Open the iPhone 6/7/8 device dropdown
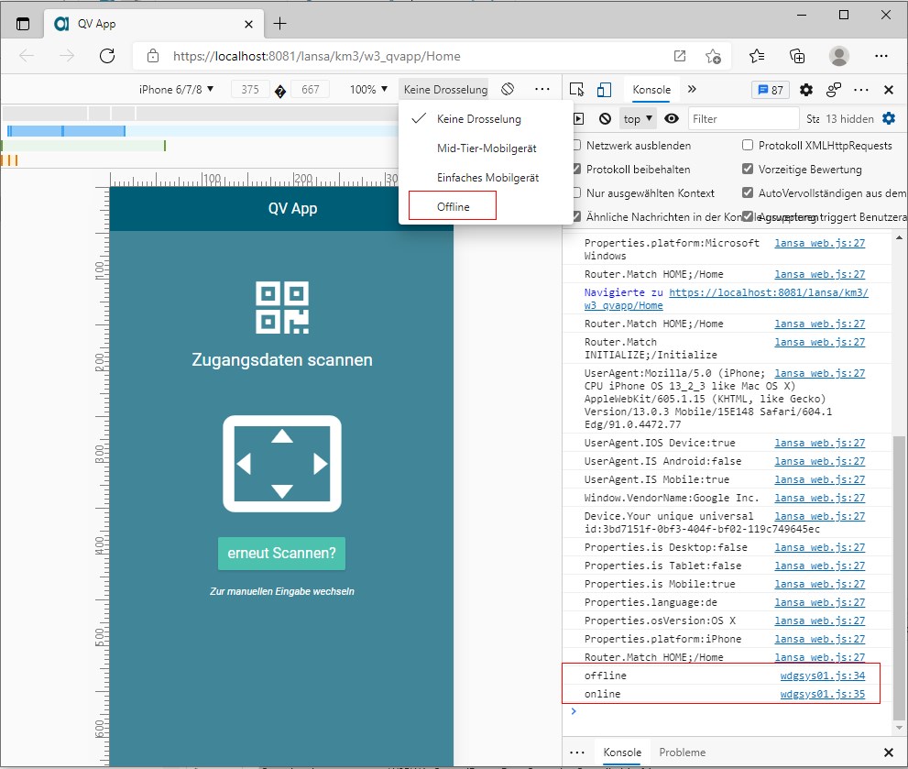Image resolution: width=908 pixels, height=769 pixels. (x=176, y=90)
